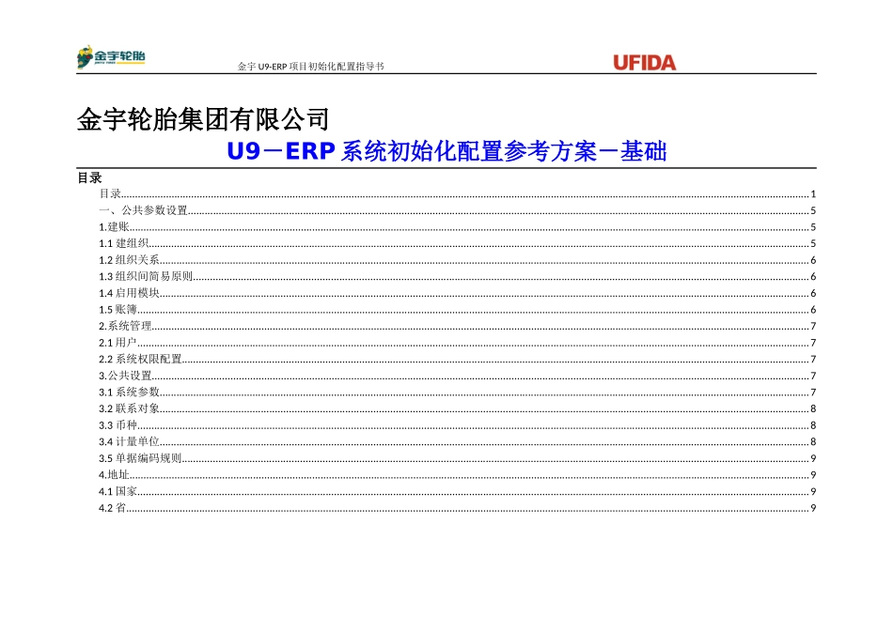Open the '一、公共参数设置' contents entry
Screen dimensions: 893x631
pos(458,210)
